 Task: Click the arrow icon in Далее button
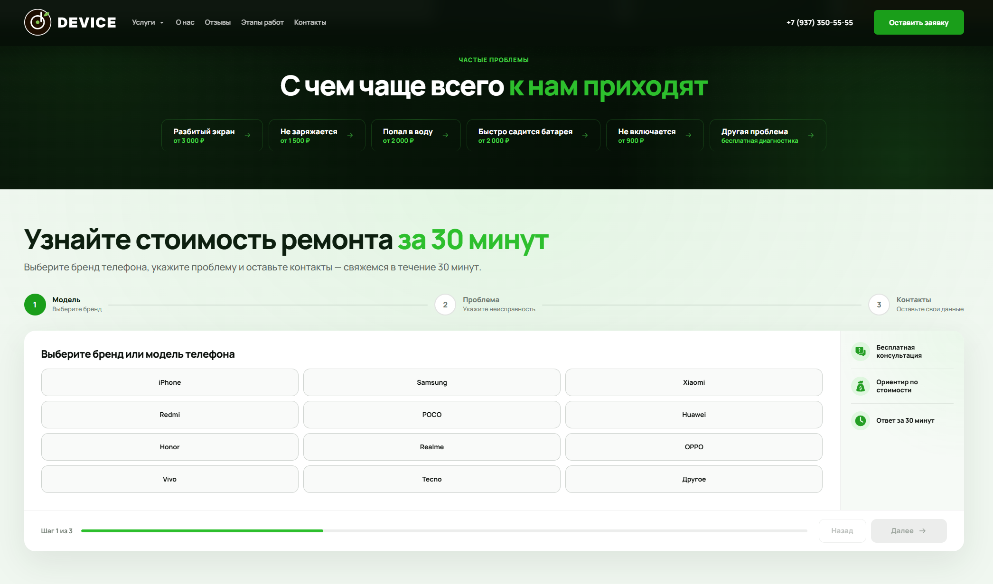point(923,531)
